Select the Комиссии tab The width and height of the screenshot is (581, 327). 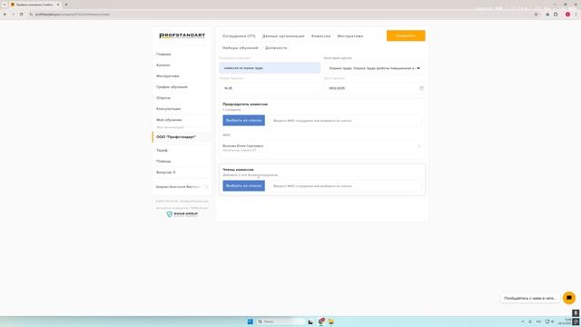[320, 36]
